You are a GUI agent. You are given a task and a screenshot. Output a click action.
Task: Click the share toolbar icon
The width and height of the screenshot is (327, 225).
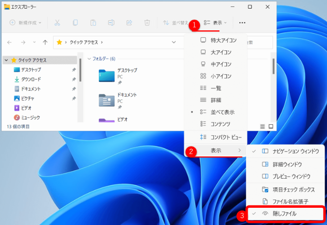(129, 23)
